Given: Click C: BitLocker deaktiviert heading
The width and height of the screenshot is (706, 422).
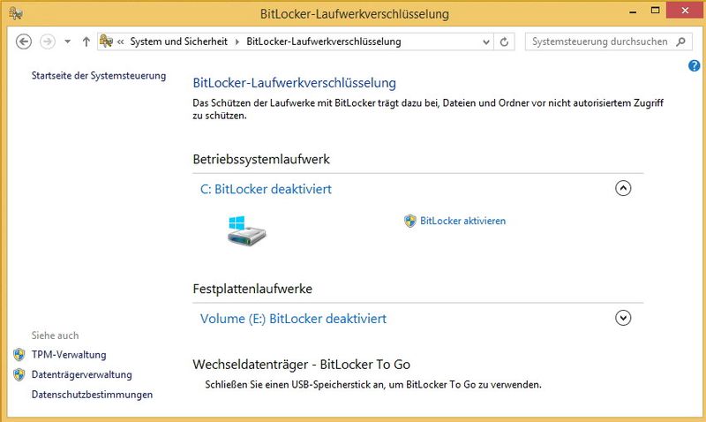Looking at the screenshot, I should (266, 189).
